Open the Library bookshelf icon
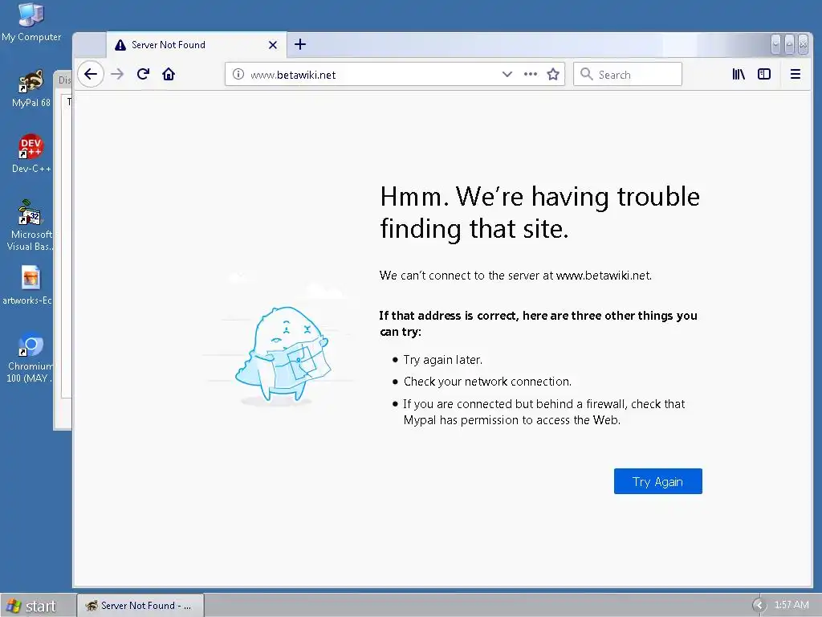This screenshot has height=617, width=822. tap(739, 74)
